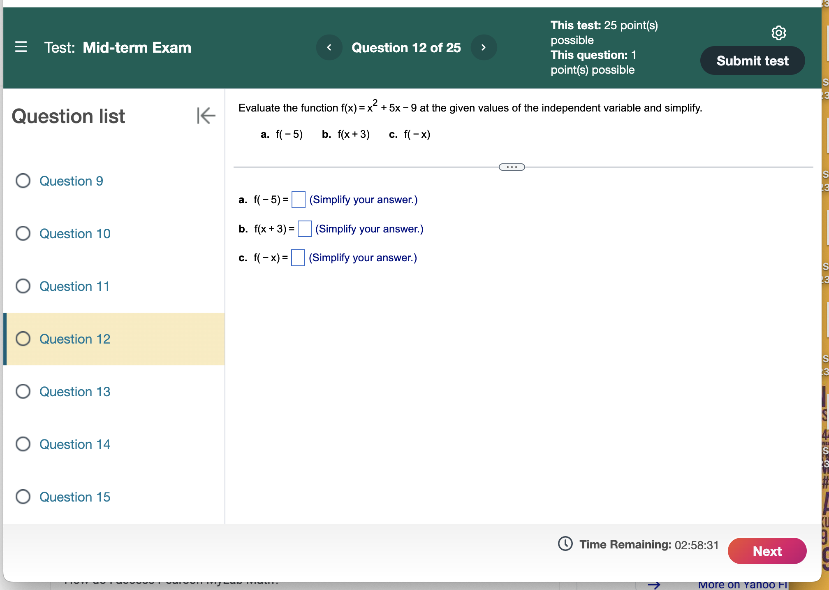The width and height of the screenshot is (829, 590).
Task: Select the Question 13 radio button
Action: pos(23,391)
